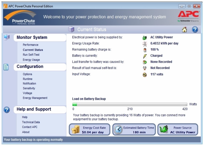
Task: Open Configuration Options
Action: 28,74
